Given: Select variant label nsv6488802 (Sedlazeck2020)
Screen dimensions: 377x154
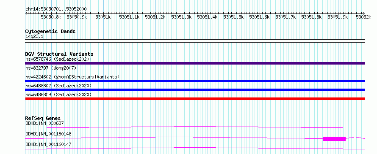Looking at the screenshot, I should (58, 86).
